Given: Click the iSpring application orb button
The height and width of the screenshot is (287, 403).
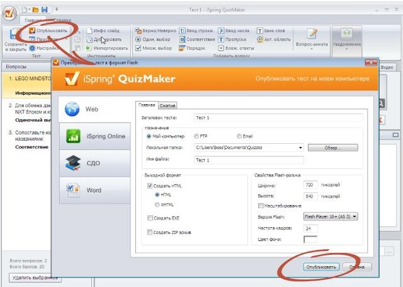Looking at the screenshot, I should point(9,13).
